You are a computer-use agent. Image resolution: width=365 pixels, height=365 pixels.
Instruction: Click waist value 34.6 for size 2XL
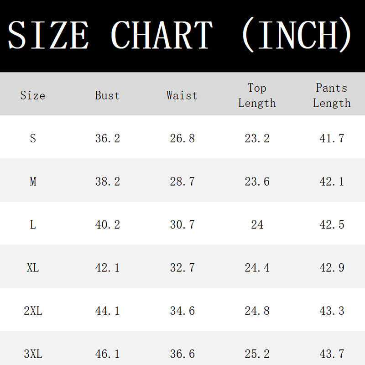tap(182, 311)
